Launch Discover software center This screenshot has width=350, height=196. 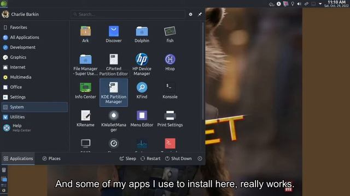point(114,34)
